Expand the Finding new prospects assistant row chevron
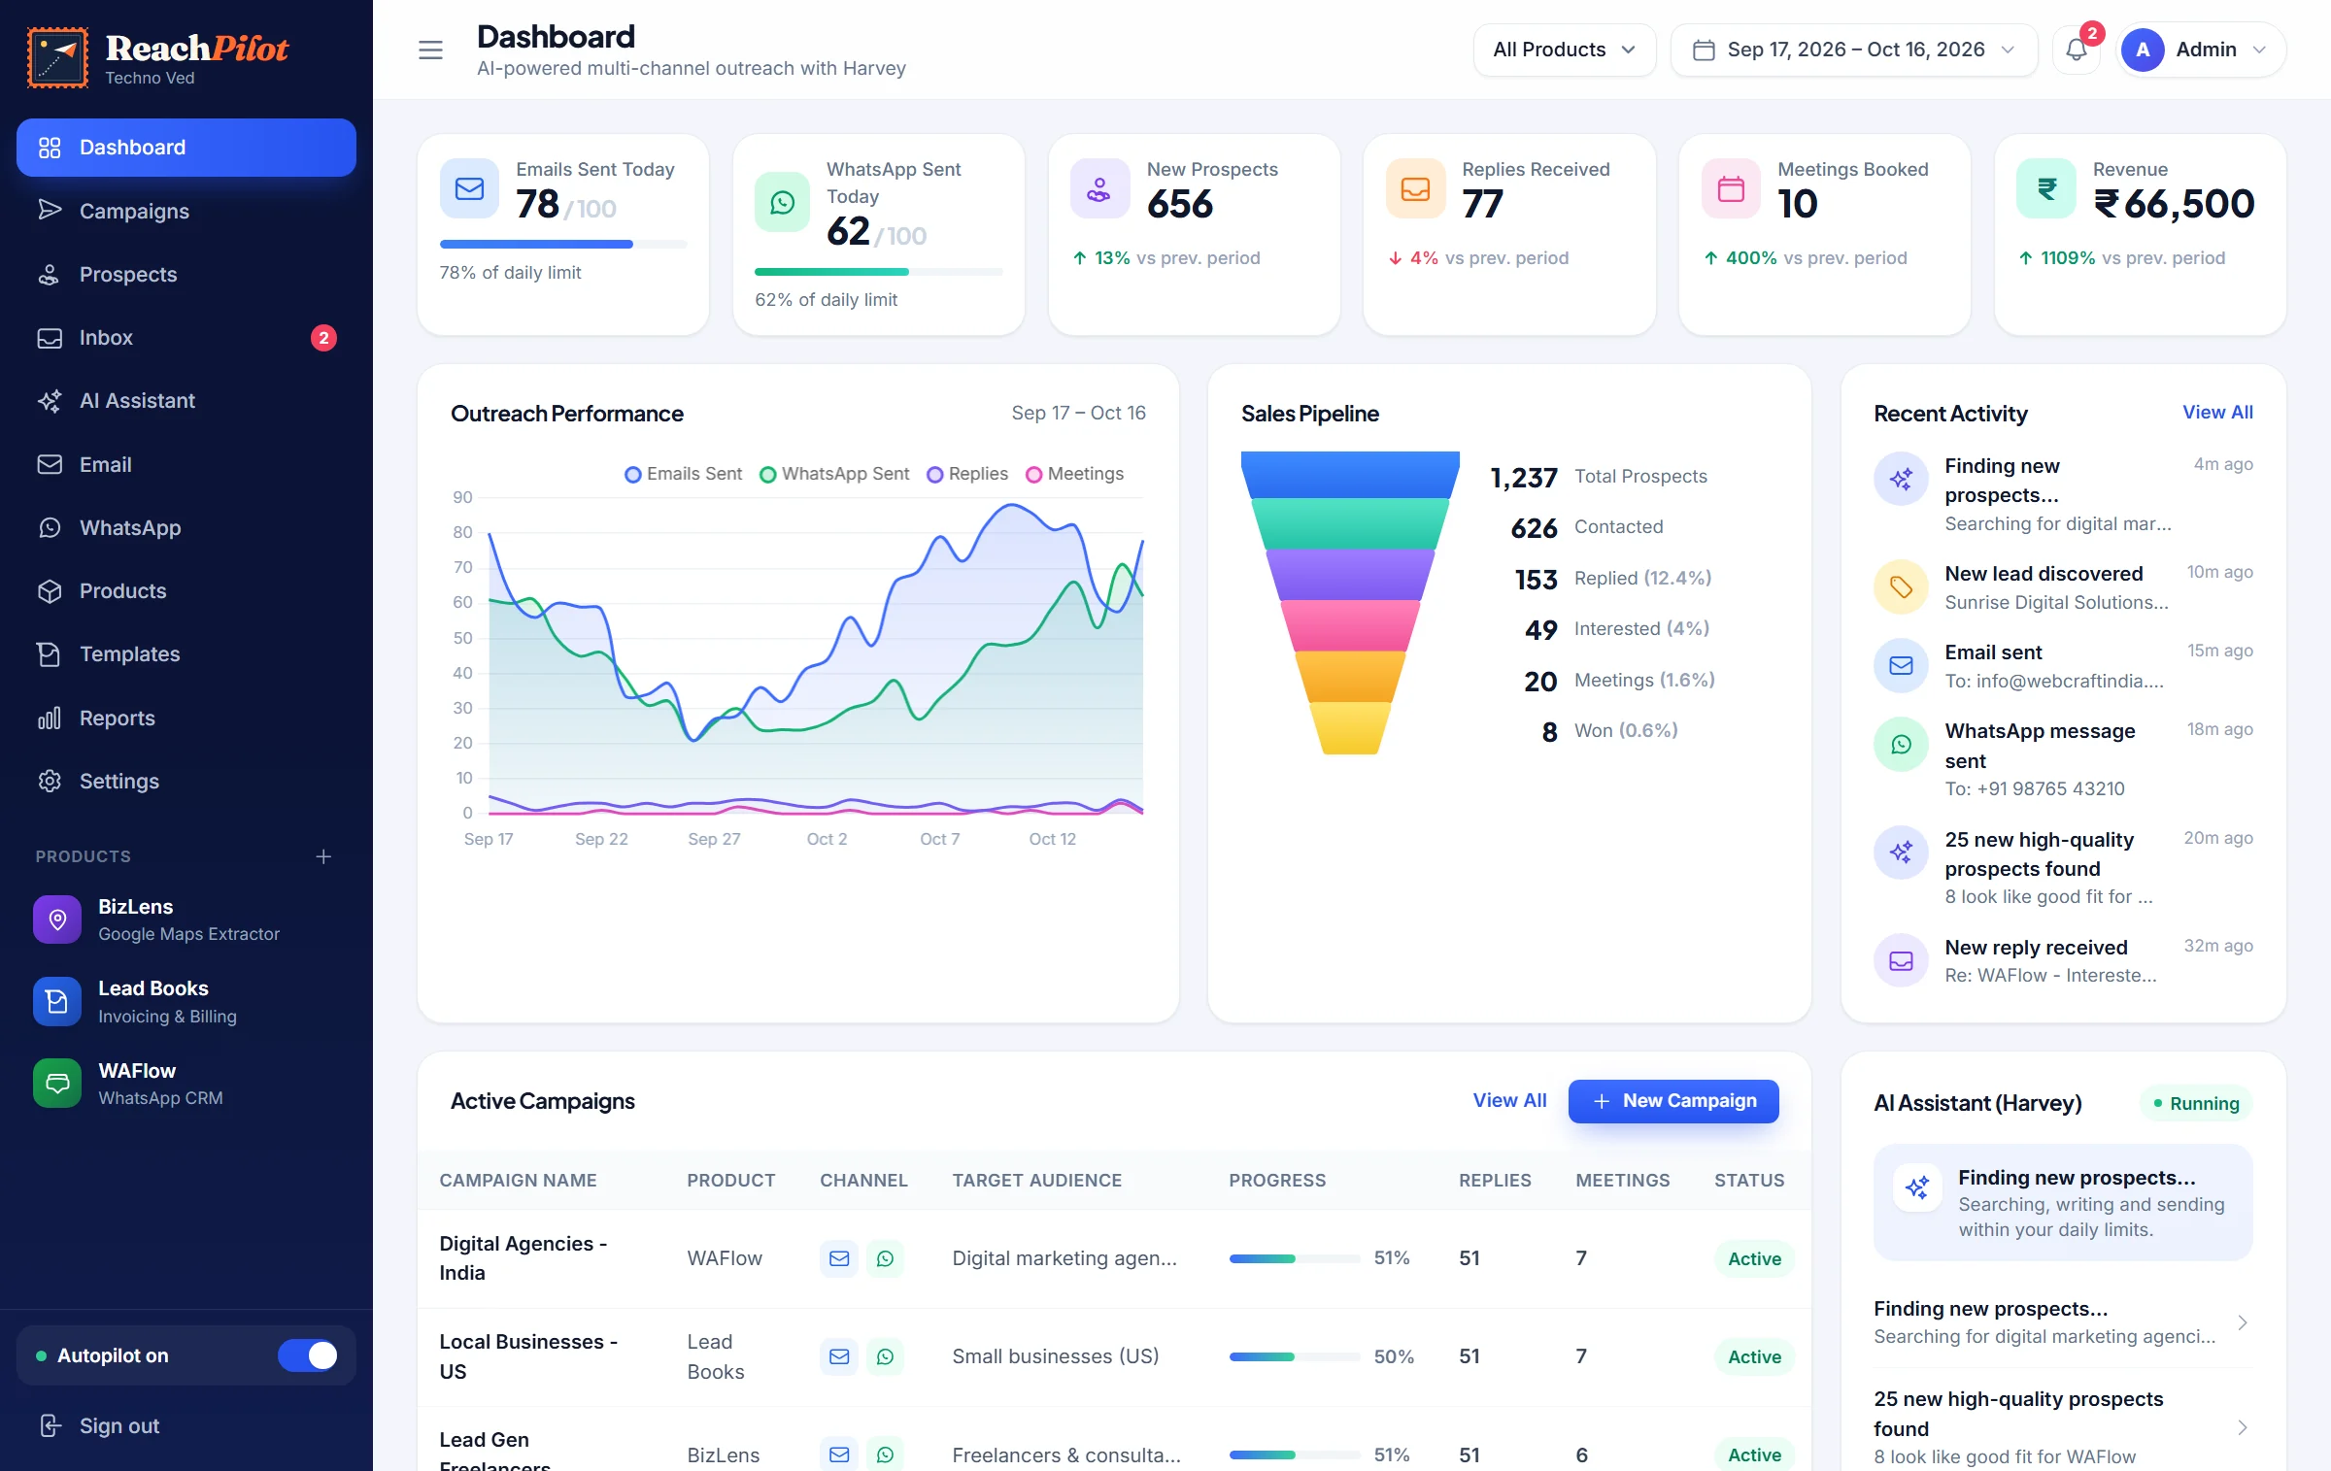 click(x=2243, y=1322)
